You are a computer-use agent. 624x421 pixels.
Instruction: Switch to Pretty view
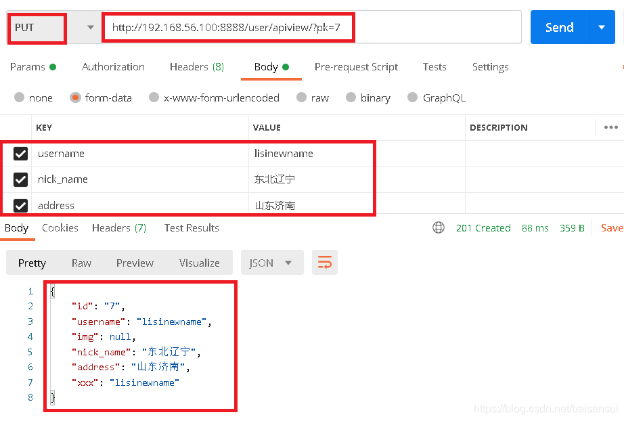[x=32, y=263]
